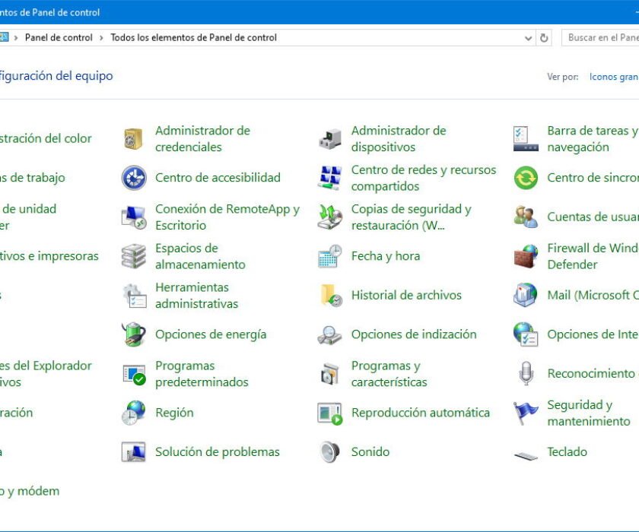Open the Conexión de RemoteApp y Escritorio icon
Image resolution: width=639 pixels, height=532 pixels.
134,217
